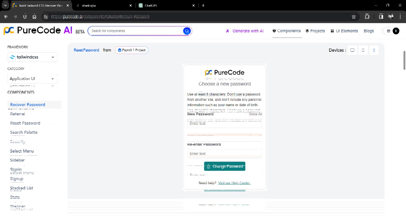The height and width of the screenshot is (216, 406).
Task: Reload the page with browser refresh icon
Action: click(x=25, y=17)
